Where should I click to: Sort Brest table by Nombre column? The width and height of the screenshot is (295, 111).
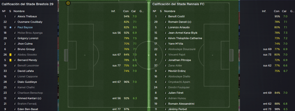[19, 11]
